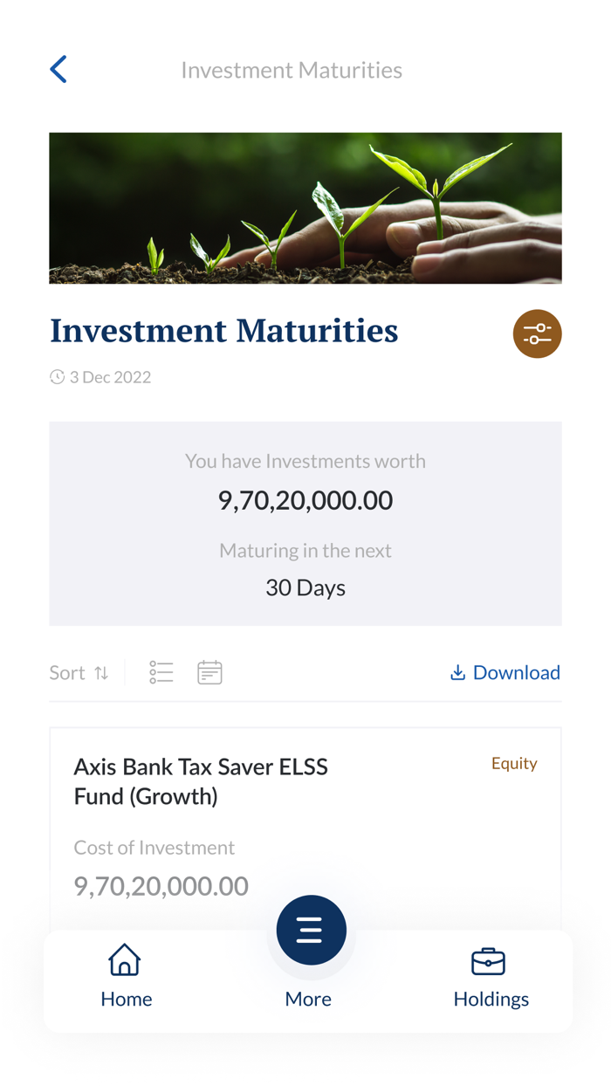The height and width of the screenshot is (1086, 611).
Task: Open the back navigation chevron
Action: coord(58,68)
